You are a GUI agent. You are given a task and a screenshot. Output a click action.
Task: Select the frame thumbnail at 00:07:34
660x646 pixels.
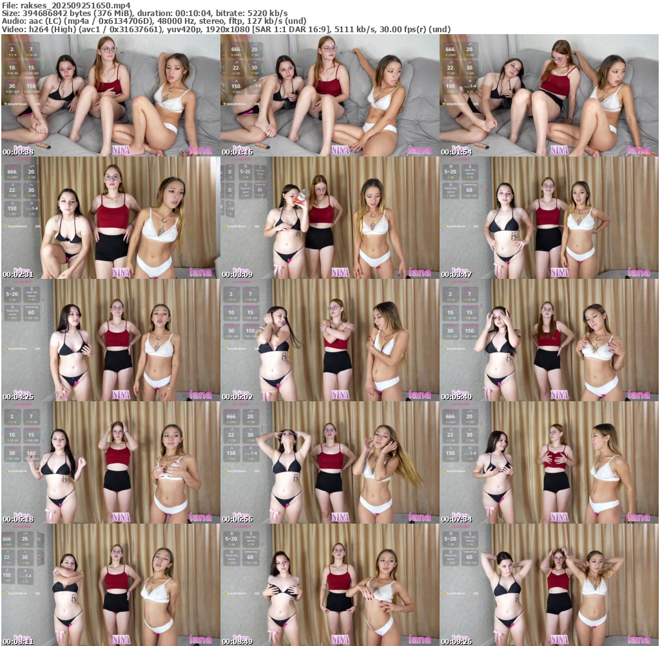tap(549, 462)
